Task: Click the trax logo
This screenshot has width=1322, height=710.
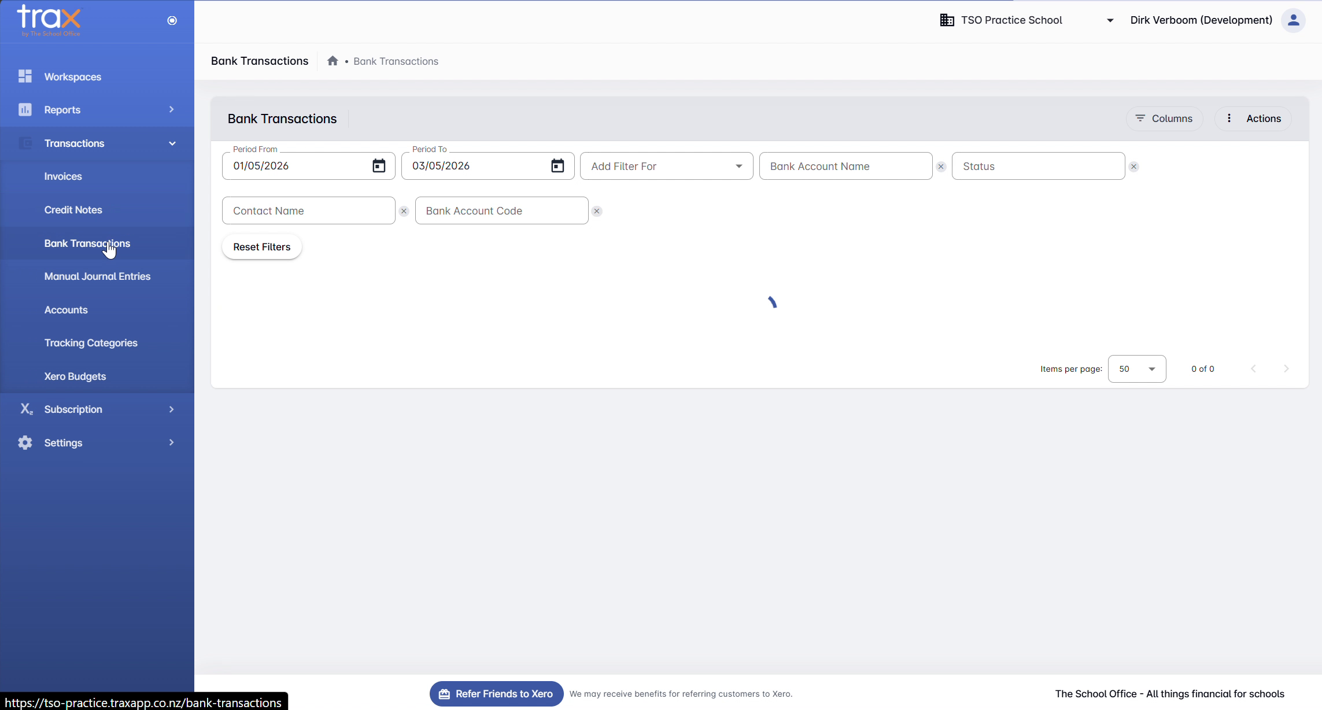Action: coord(49,20)
